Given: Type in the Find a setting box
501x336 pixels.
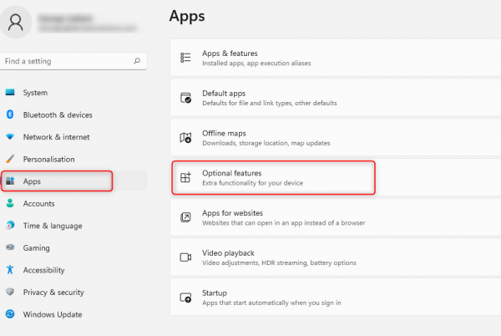Looking at the screenshot, I should pyautogui.click(x=67, y=61).
